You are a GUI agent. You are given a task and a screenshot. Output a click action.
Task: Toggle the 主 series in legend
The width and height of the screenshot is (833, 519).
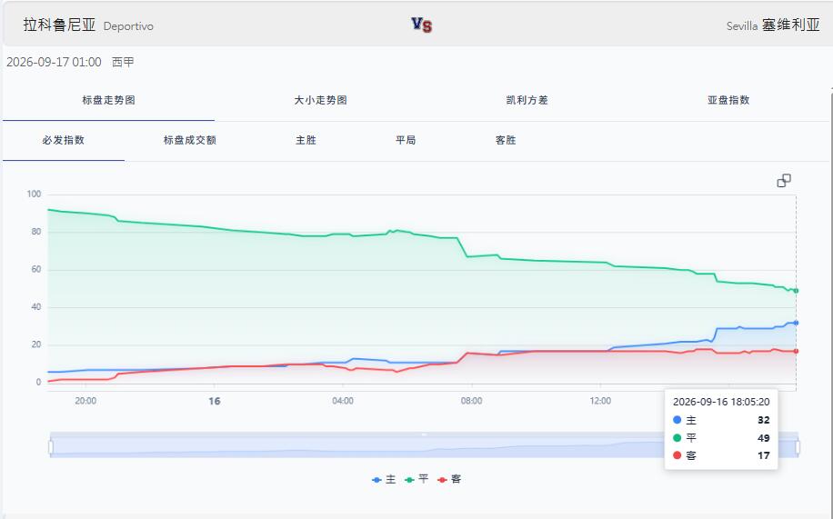point(384,479)
